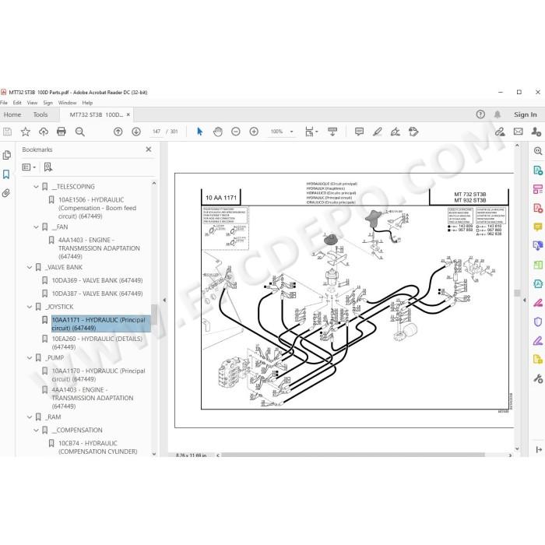Open bookmark 10AE1506 - HYDRAULIC Compensation
Image resolution: width=545 pixels, height=545 pixels.
coord(97,208)
